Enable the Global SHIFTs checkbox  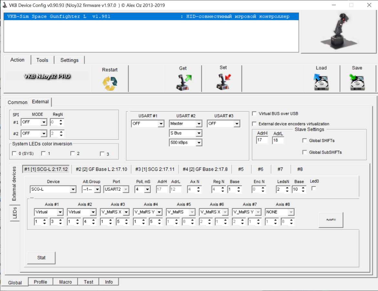coord(305,140)
